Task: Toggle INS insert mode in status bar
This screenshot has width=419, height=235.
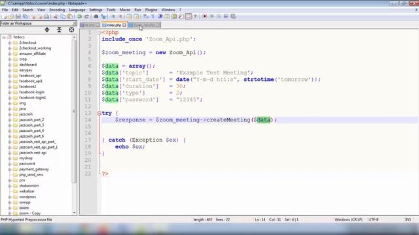Action: [x=408, y=219]
